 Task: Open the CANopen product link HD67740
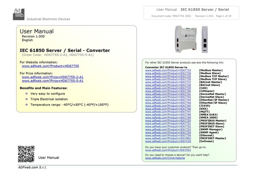pyautogui.click(x=168, y=91)
